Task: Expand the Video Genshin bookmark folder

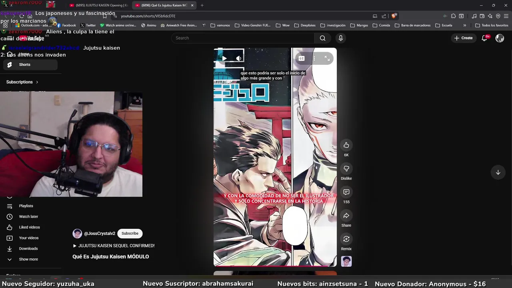Action: coord(253,25)
